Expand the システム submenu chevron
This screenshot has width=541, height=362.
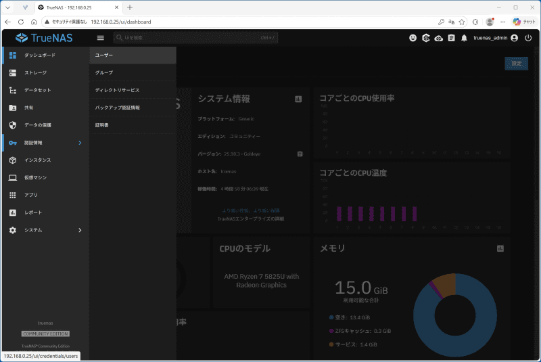[80, 230]
